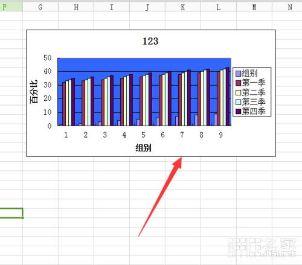
Task: Click category label 8 on x-axis
Action: click(x=201, y=135)
